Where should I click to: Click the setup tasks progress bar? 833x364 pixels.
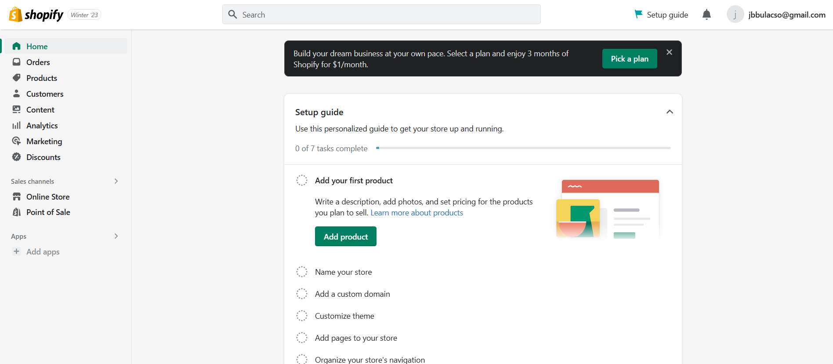(523, 148)
